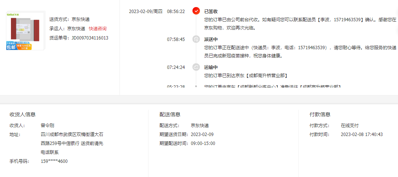Select the 07:58:45 timestamp
398x177 pixels.
[x=176, y=39]
